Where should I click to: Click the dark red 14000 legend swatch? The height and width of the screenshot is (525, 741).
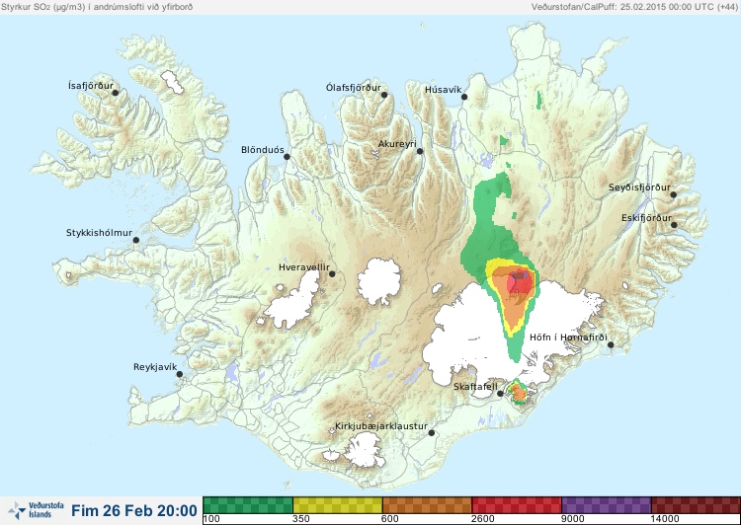coord(696,505)
